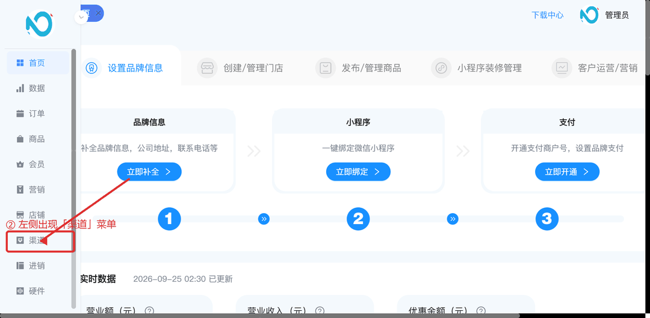Click the 2026-09-25 02:30 已更新 timestamp
Image resolution: width=650 pixels, height=318 pixels.
(x=183, y=279)
